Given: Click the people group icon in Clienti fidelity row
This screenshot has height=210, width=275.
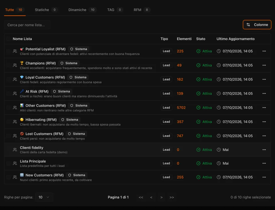Looking at the screenshot, I should pyautogui.click(x=15, y=150).
